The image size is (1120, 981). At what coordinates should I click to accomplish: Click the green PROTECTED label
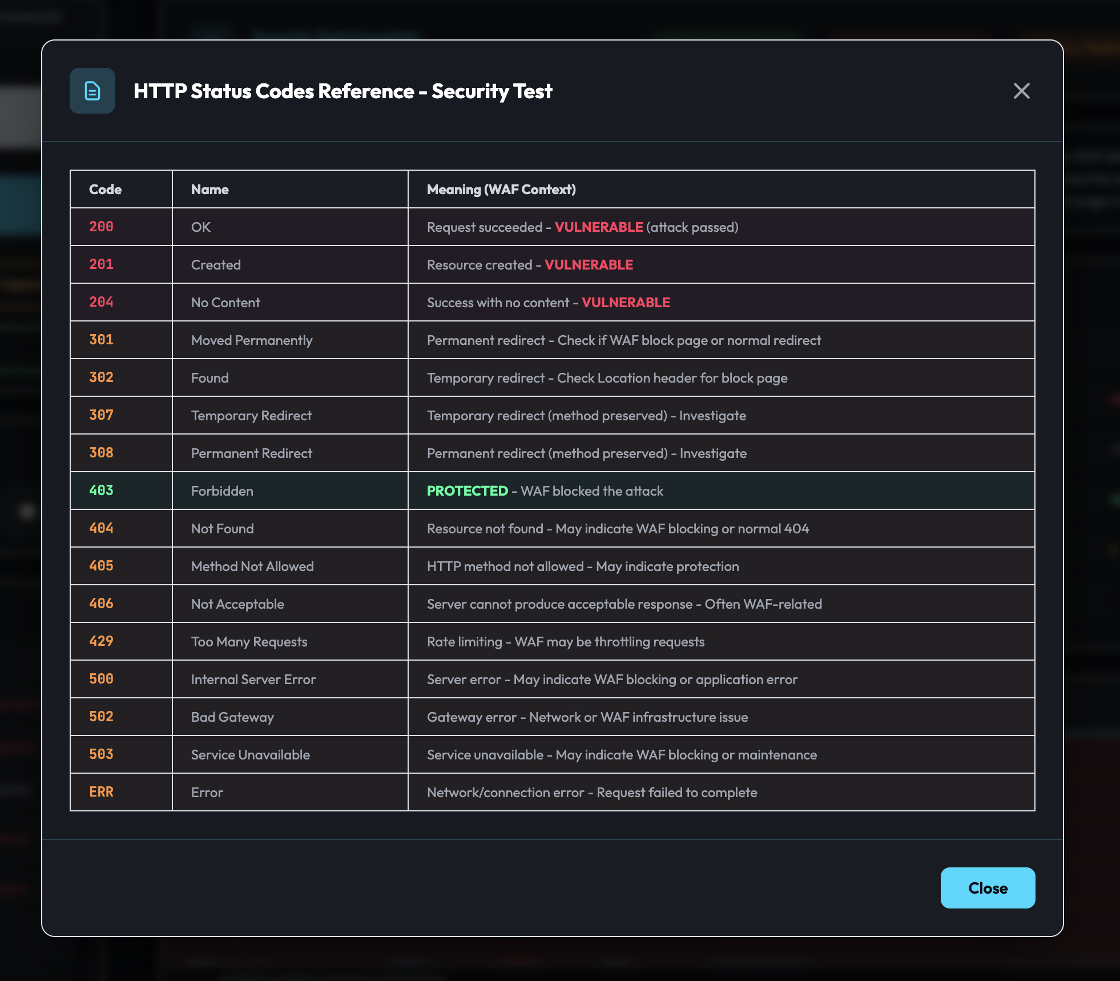467,490
